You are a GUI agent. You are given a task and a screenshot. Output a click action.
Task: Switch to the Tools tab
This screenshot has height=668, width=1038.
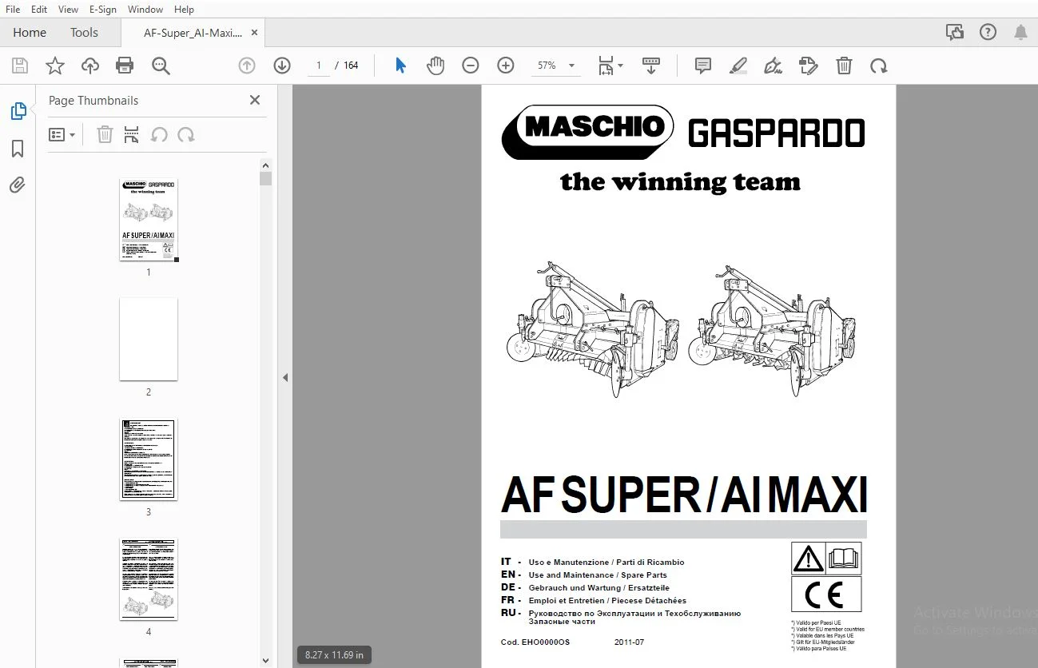[84, 33]
